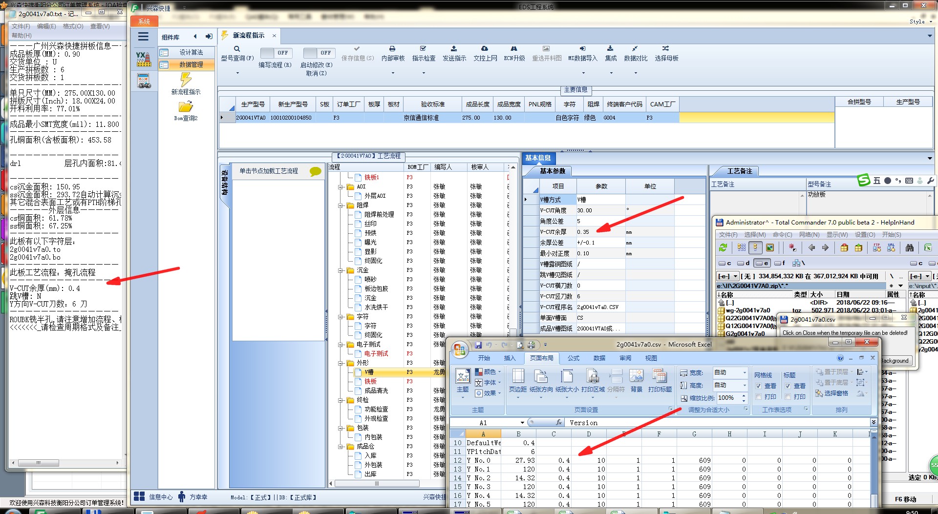The width and height of the screenshot is (938, 514).
Task: Click YX factory icon in left sidebar
Action: [143, 60]
